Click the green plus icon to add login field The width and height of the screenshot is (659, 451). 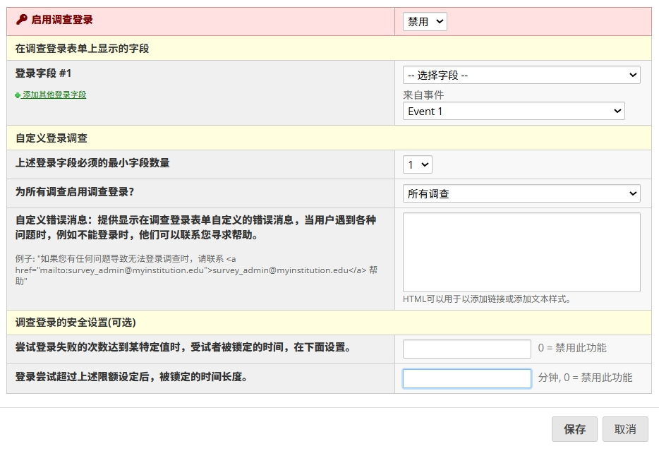pyautogui.click(x=18, y=95)
